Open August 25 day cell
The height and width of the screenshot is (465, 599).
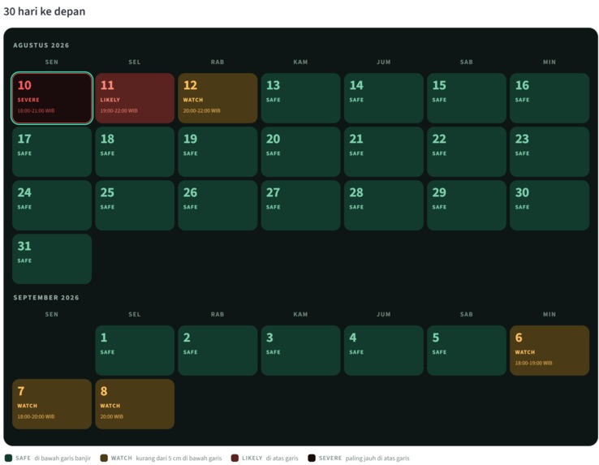135,205
